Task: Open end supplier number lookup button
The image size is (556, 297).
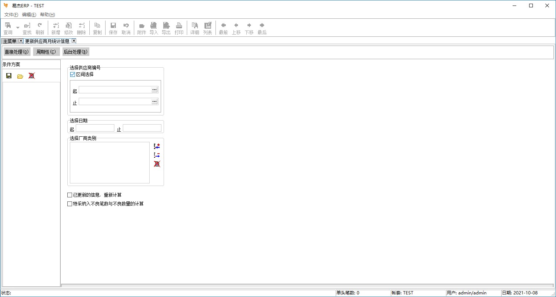Action: (x=154, y=101)
